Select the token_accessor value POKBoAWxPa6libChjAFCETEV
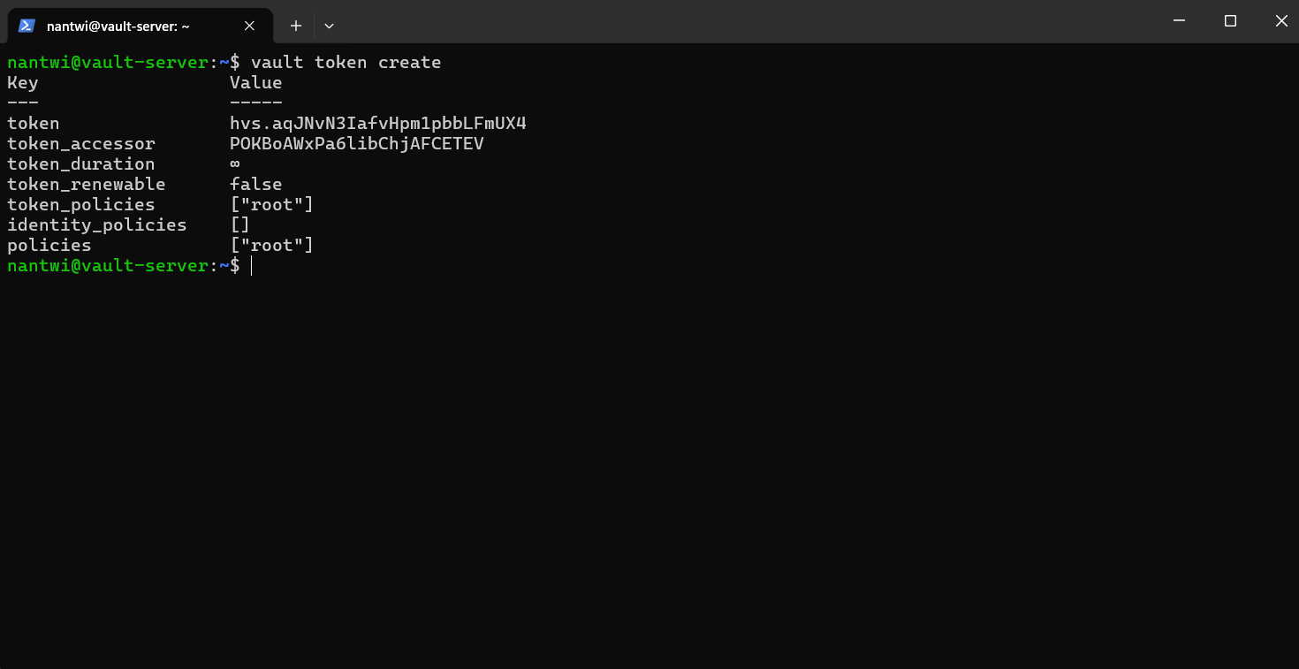 pyautogui.click(x=356, y=143)
